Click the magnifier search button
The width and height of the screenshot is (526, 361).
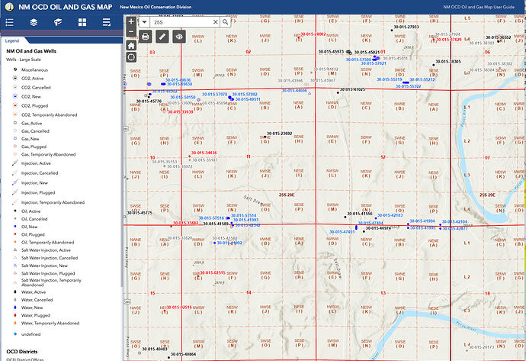[226, 22]
